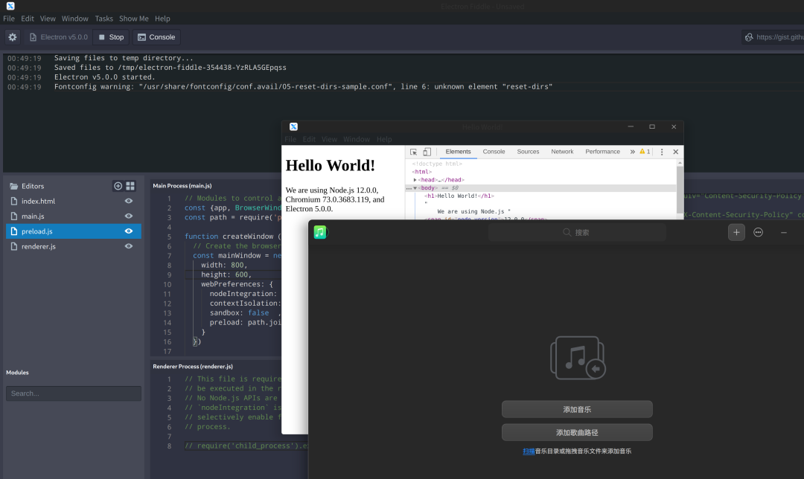Click Electron Fiddle logo icon in title bar
This screenshot has height=479, width=804.
click(10, 6)
